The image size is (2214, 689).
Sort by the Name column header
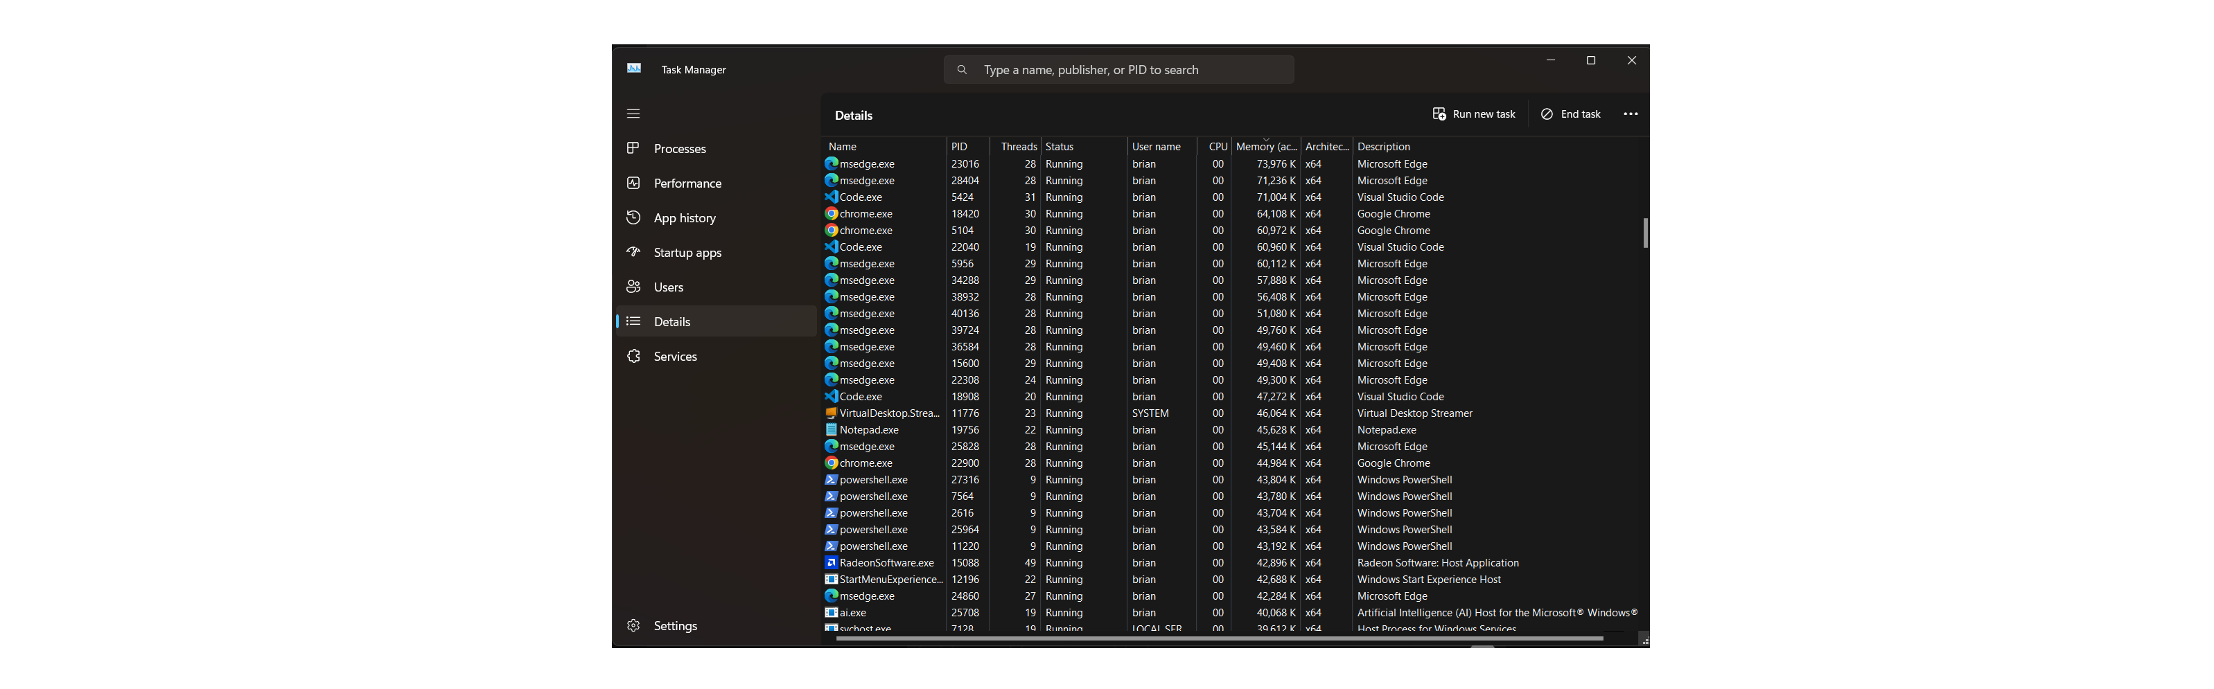884,146
